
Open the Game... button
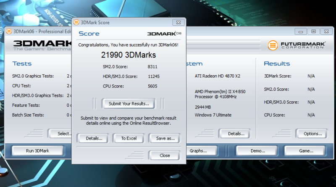pos(305,150)
